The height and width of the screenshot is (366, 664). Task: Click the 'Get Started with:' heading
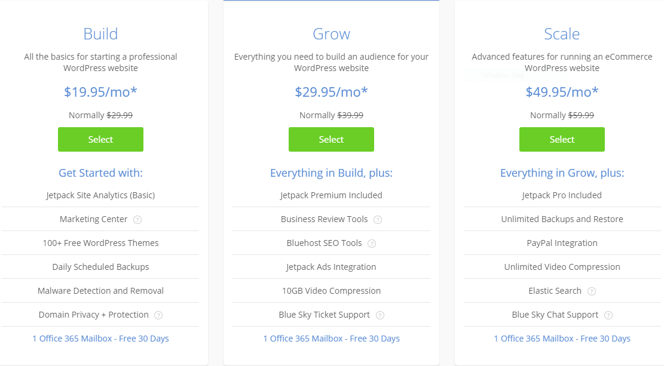click(100, 173)
